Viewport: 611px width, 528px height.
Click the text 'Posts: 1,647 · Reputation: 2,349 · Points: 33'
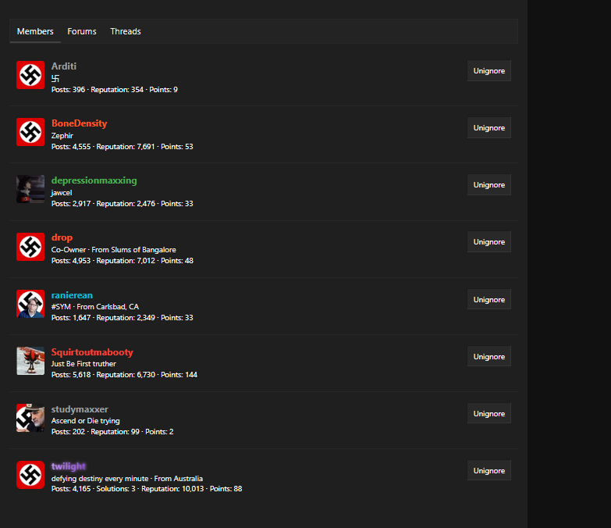pos(122,317)
